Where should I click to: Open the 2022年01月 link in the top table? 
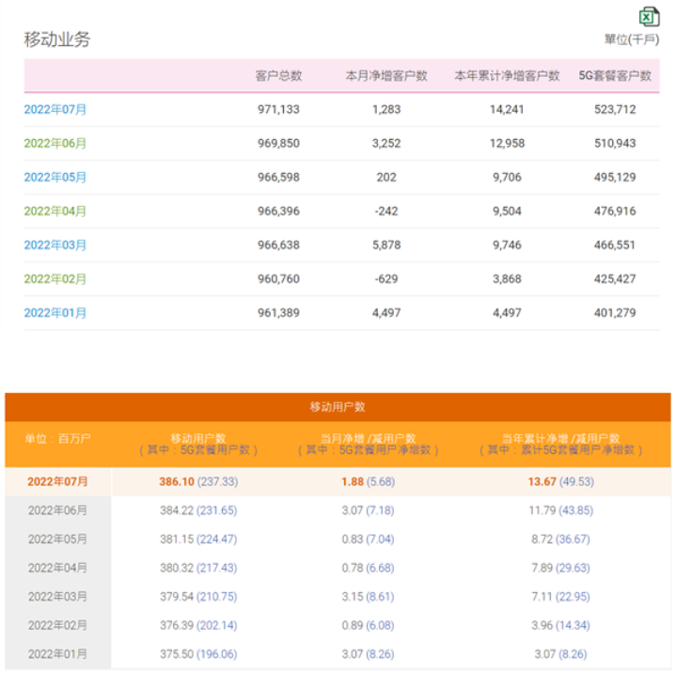(55, 313)
